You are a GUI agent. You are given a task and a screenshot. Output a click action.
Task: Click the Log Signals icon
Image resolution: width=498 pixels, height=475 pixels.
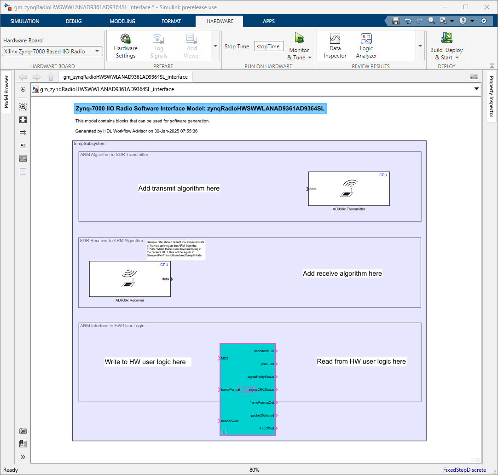(x=158, y=39)
